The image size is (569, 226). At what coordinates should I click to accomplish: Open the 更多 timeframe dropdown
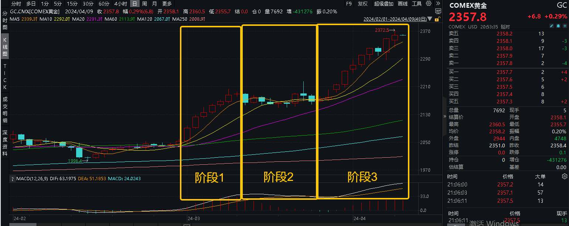tap(167, 4)
